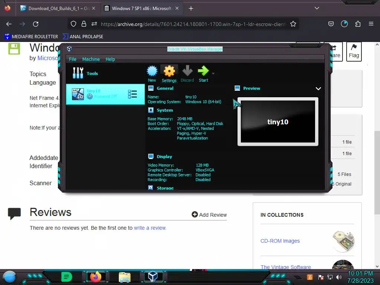The image size is (380, 285).
Task: Click the VirtualBox cube icon in title bar
Action: pos(69,49)
